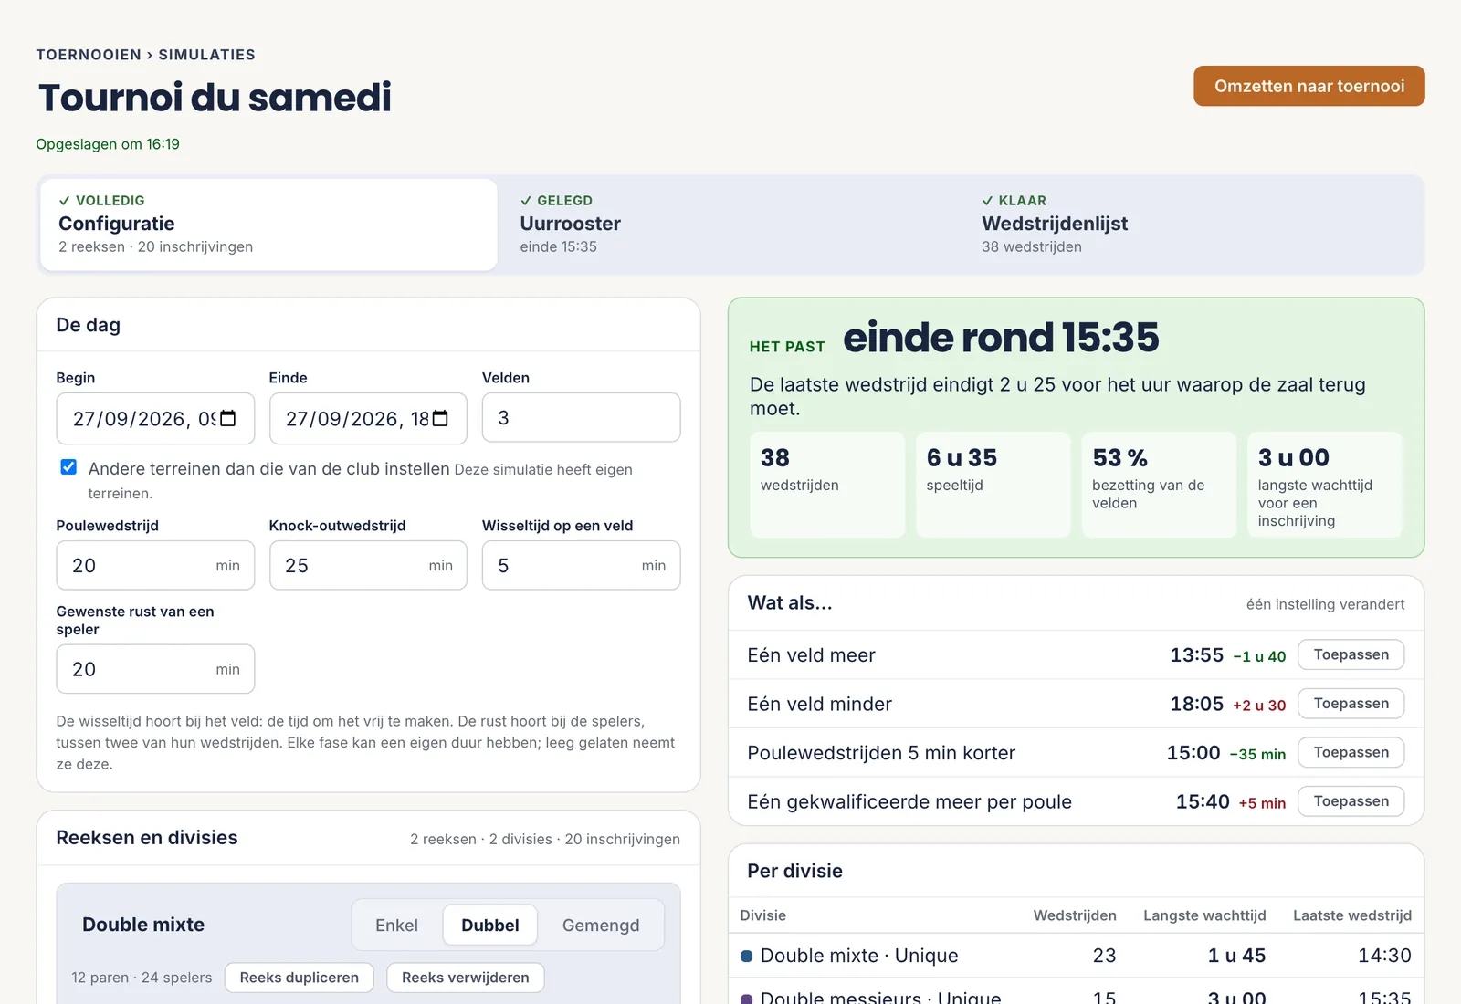Click the Wedstrijden column header
The image size is (1461, 1004).
pyautogui.click(x=1075, y=915)
